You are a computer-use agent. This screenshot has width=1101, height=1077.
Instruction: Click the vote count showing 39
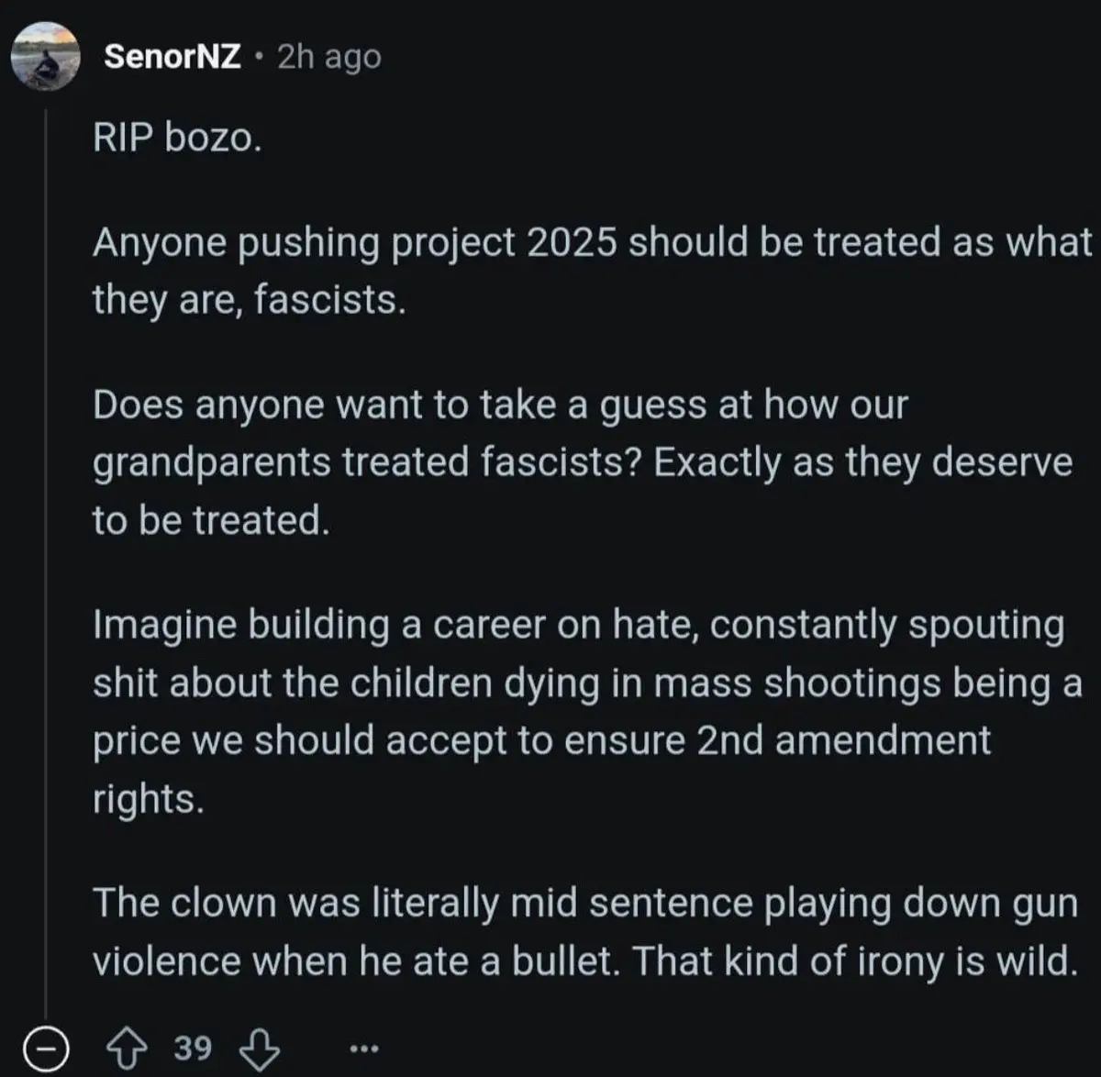193,1047
